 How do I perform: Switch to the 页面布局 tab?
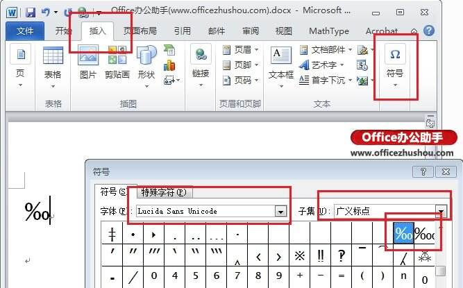coord(140,31)
